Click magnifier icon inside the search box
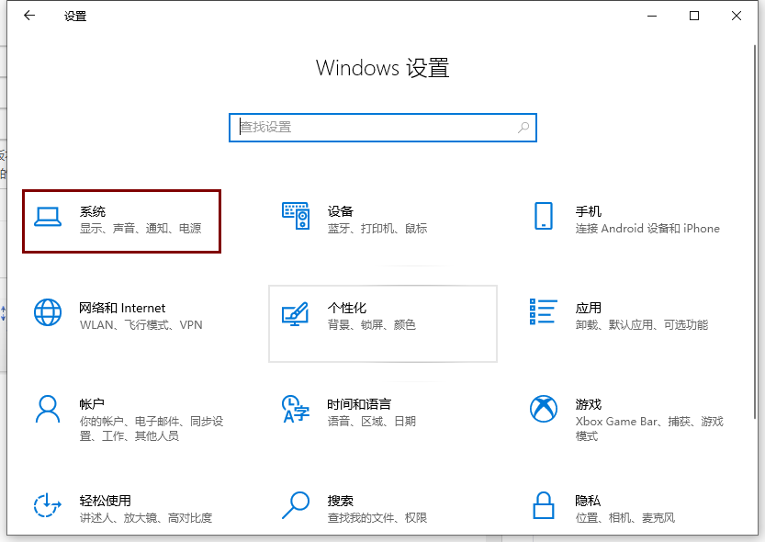 (x=523, y=128)
